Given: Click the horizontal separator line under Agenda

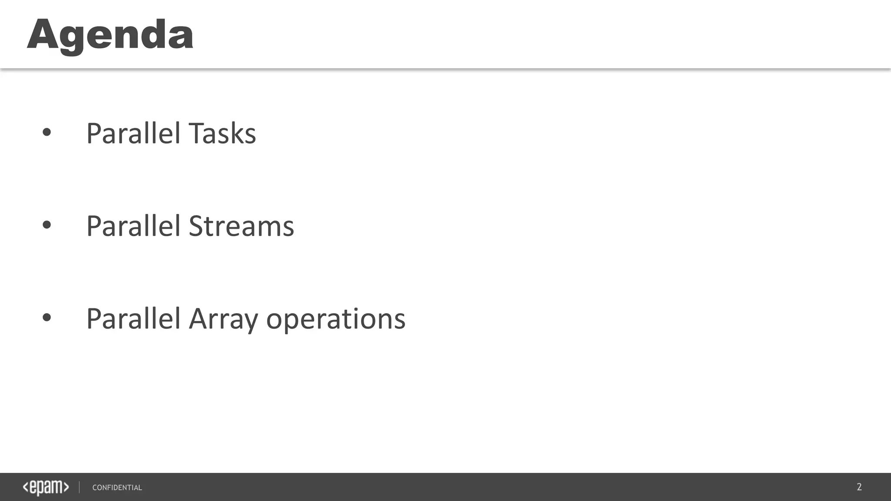Looking at the screenshot, I should (x=445, y=69).
